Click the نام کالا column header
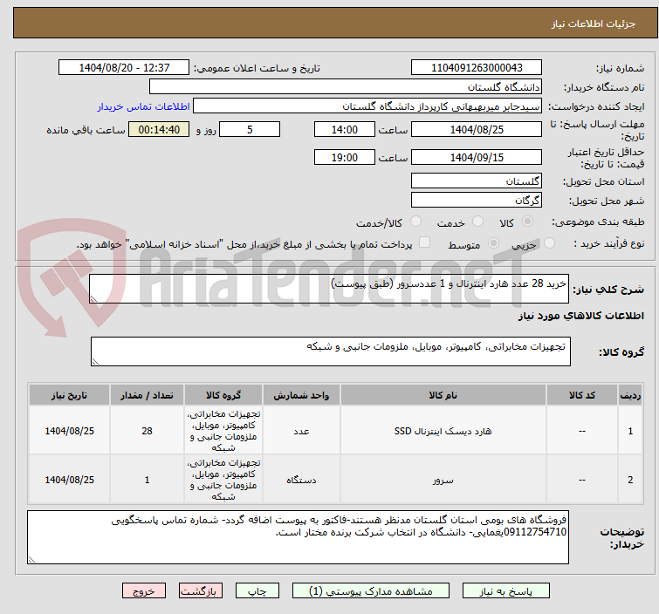This screenshot has width=659, height=614. point(443,395)
